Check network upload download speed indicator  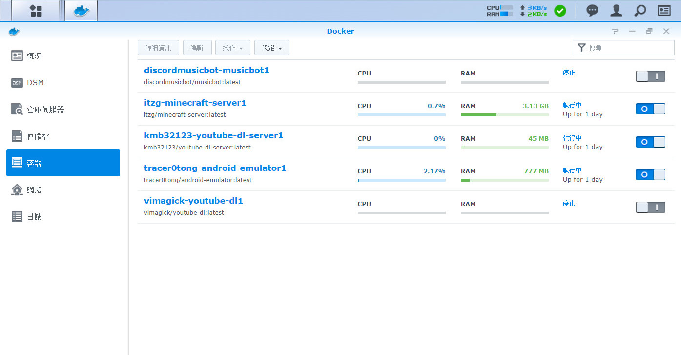pyautogui.click(x=533, y=11)
